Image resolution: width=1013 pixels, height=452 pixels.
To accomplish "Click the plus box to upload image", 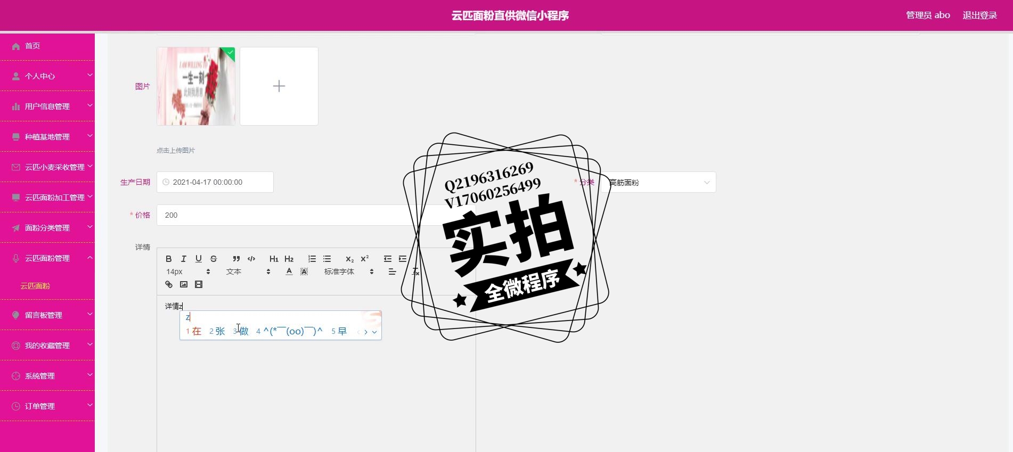I will (x=279, y=86).
